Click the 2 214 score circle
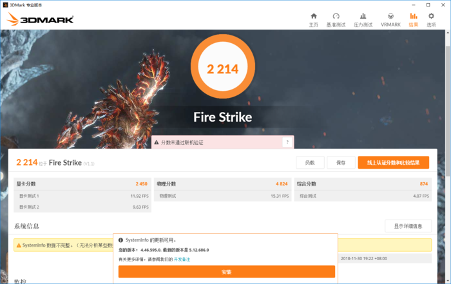 (223, 67)
